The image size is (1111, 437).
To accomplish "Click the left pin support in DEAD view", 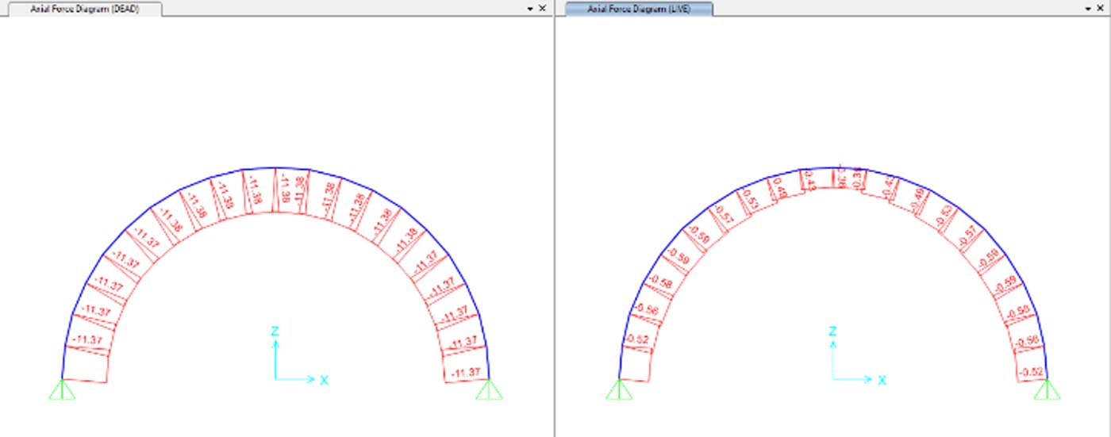I will click(x=63, y=389).
